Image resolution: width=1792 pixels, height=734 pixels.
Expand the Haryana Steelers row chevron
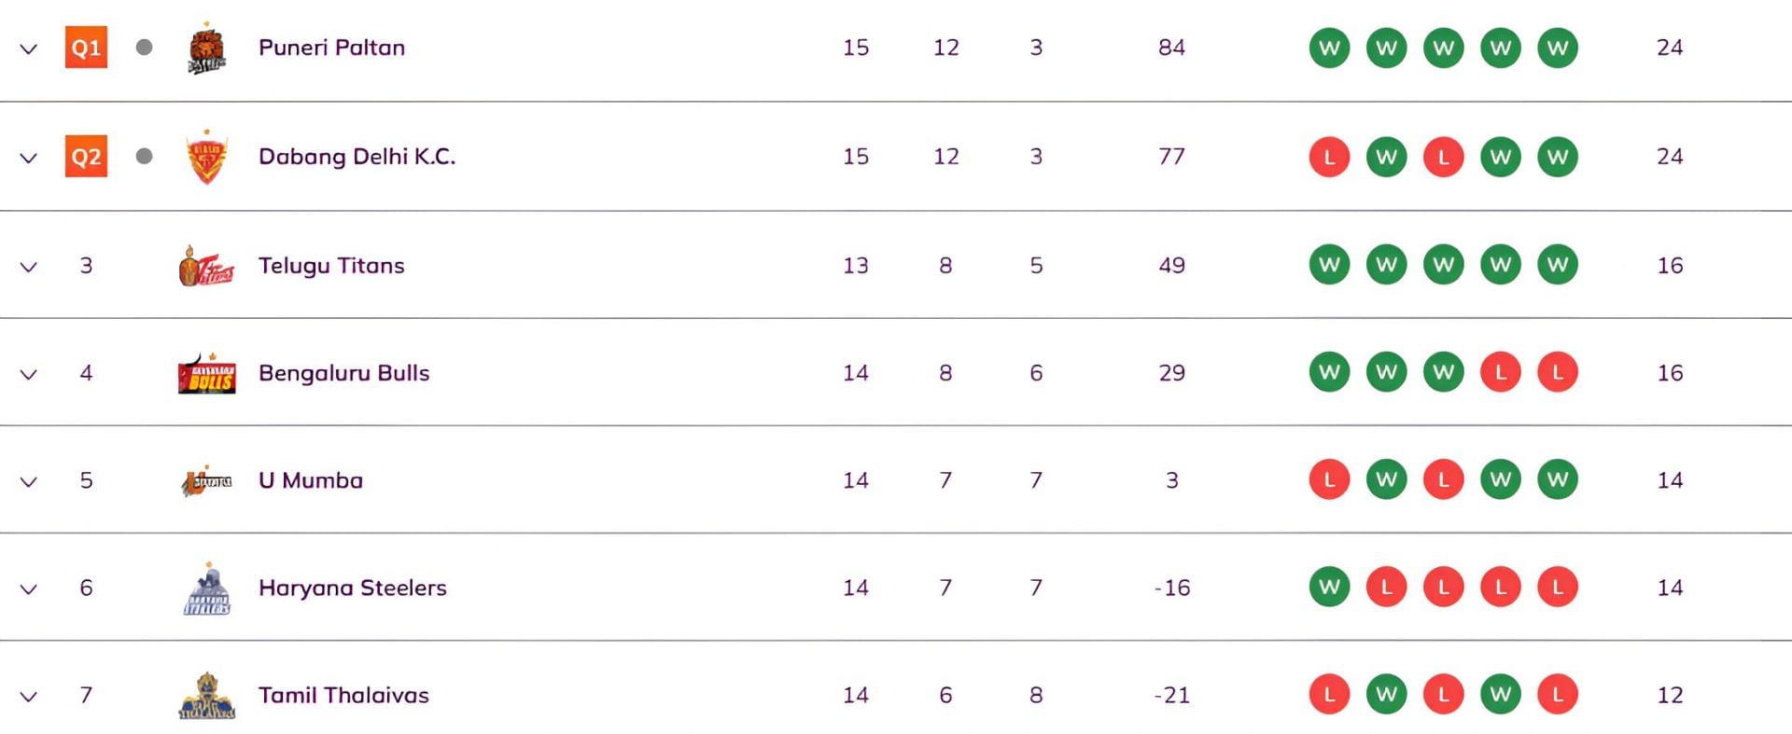pyautogui.click(x=29, y=589)
